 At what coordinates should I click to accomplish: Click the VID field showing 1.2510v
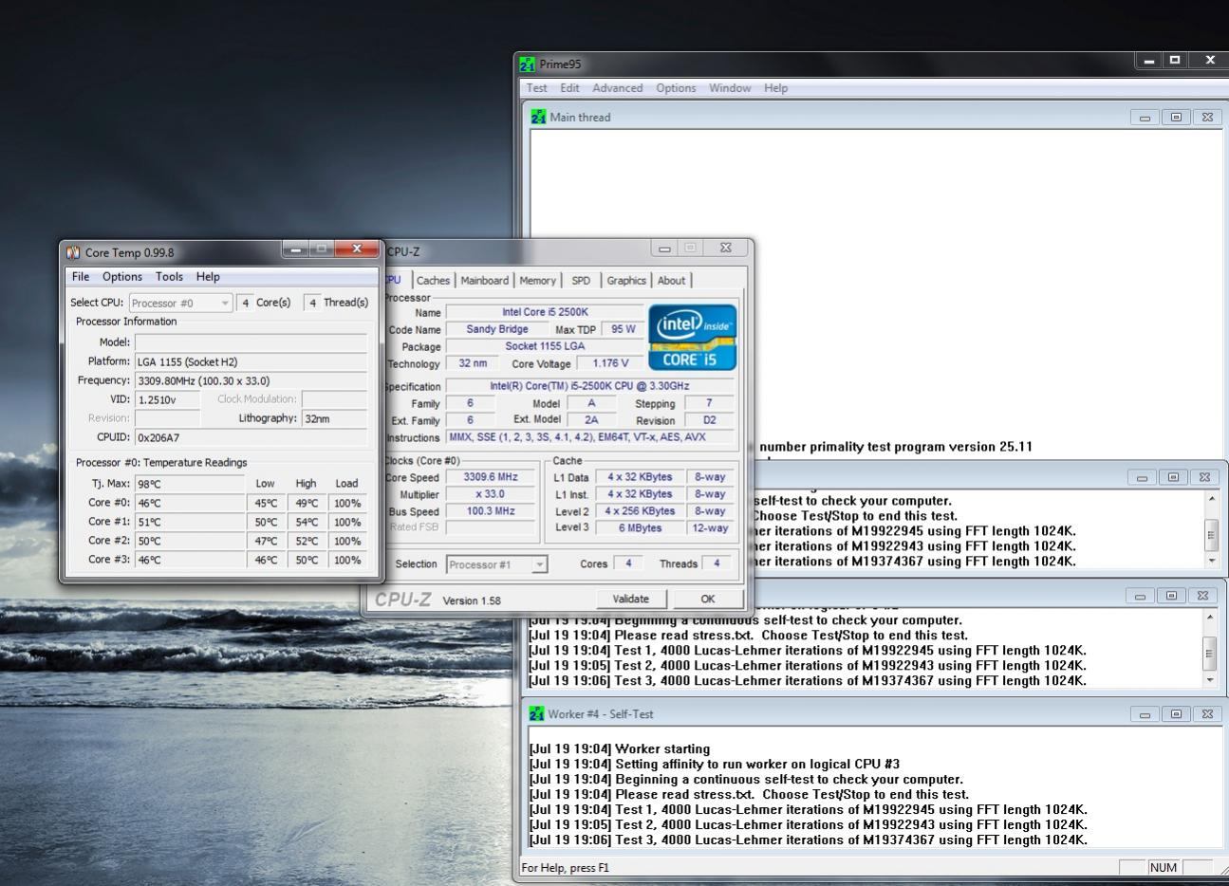pyautogui.click(x=168, y=399)
